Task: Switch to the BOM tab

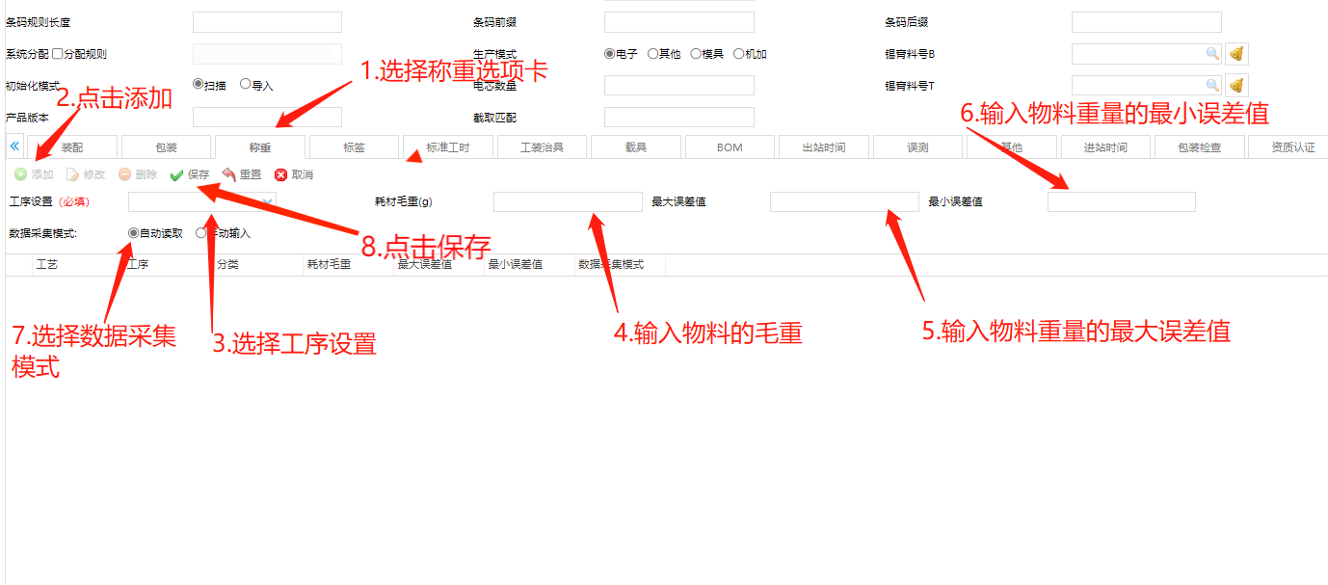Action: (x=730, y=147)
